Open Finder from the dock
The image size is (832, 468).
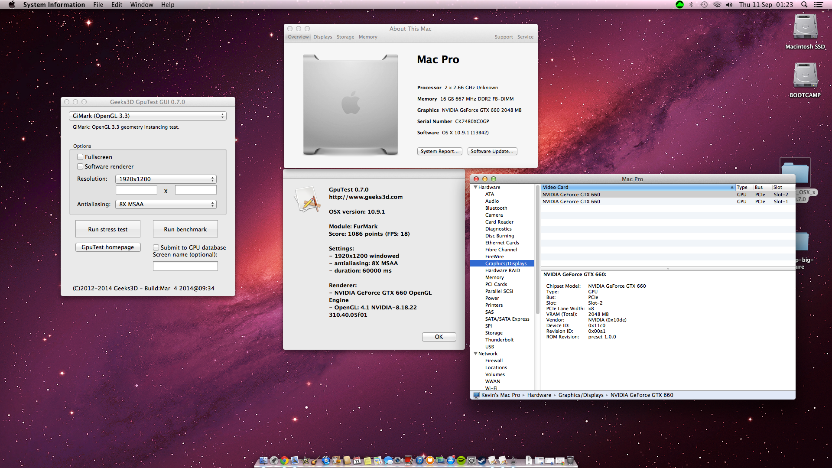263,460
